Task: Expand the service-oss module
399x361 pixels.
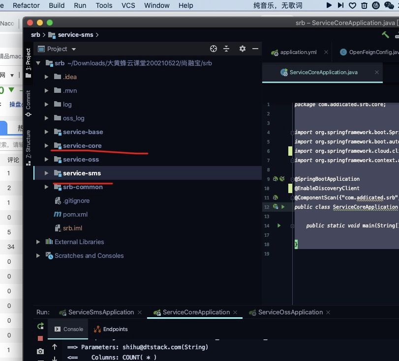Action: click(46, 159)
